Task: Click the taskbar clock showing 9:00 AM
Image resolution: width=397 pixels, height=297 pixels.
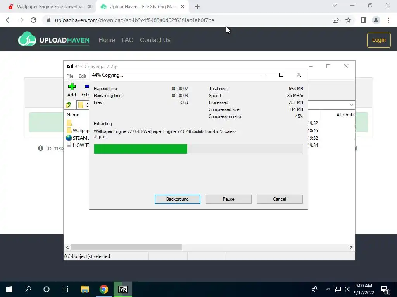Action: click(x=364, y=289)
